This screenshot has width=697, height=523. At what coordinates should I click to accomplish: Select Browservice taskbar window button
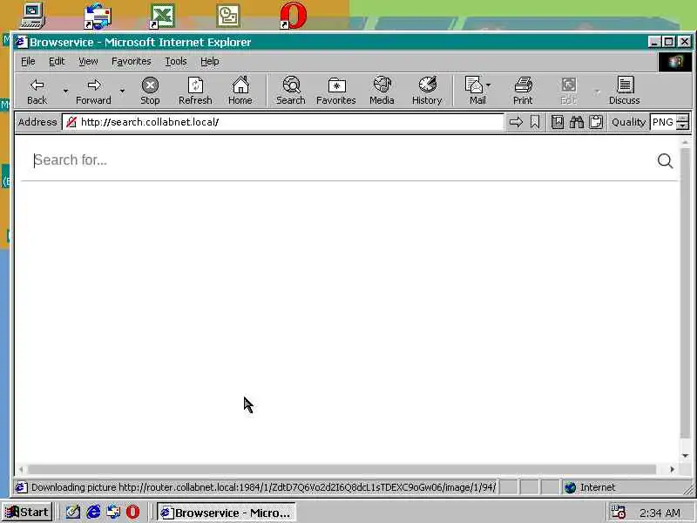pyautogui.click(x=226, y=513)
